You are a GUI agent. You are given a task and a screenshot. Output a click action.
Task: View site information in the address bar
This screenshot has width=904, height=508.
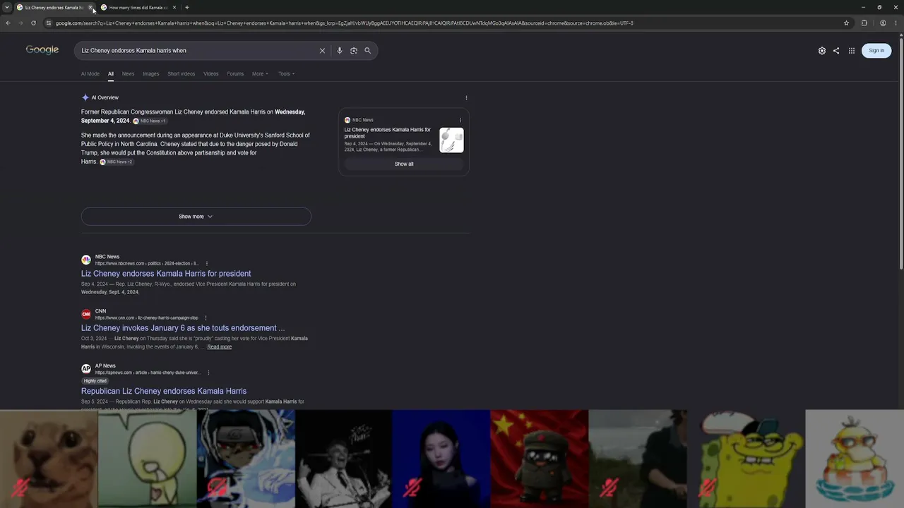point(48,23)
